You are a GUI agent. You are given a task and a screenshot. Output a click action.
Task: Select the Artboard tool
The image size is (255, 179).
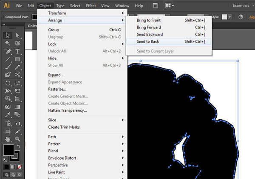tap(8, 131)
